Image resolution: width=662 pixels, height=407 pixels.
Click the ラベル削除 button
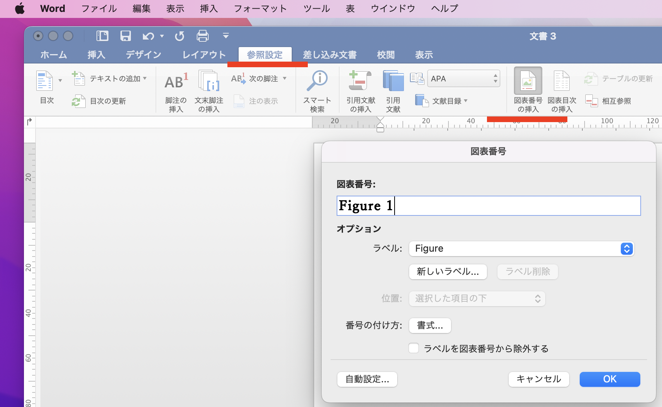click(x=527, y=272)
